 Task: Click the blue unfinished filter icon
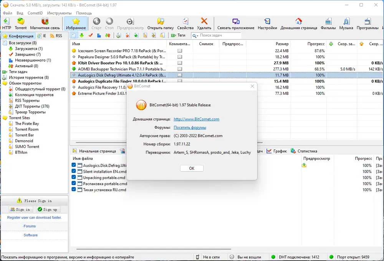point(99,35)
